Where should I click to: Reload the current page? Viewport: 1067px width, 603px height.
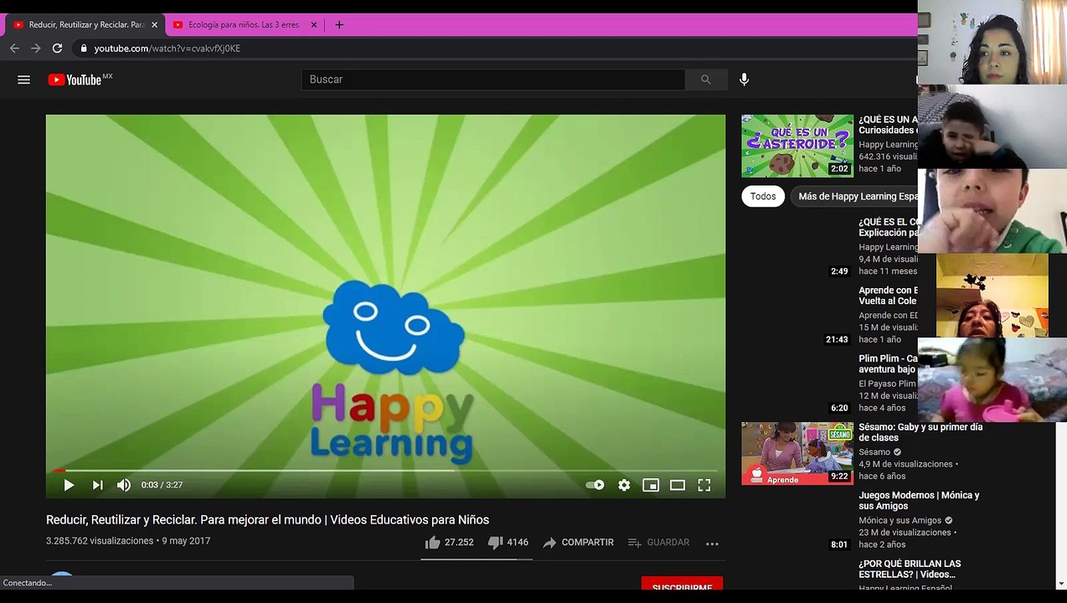tap(57, 49)
